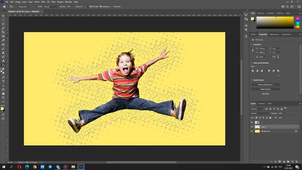Click the Remove Background button

click(265, 85)
